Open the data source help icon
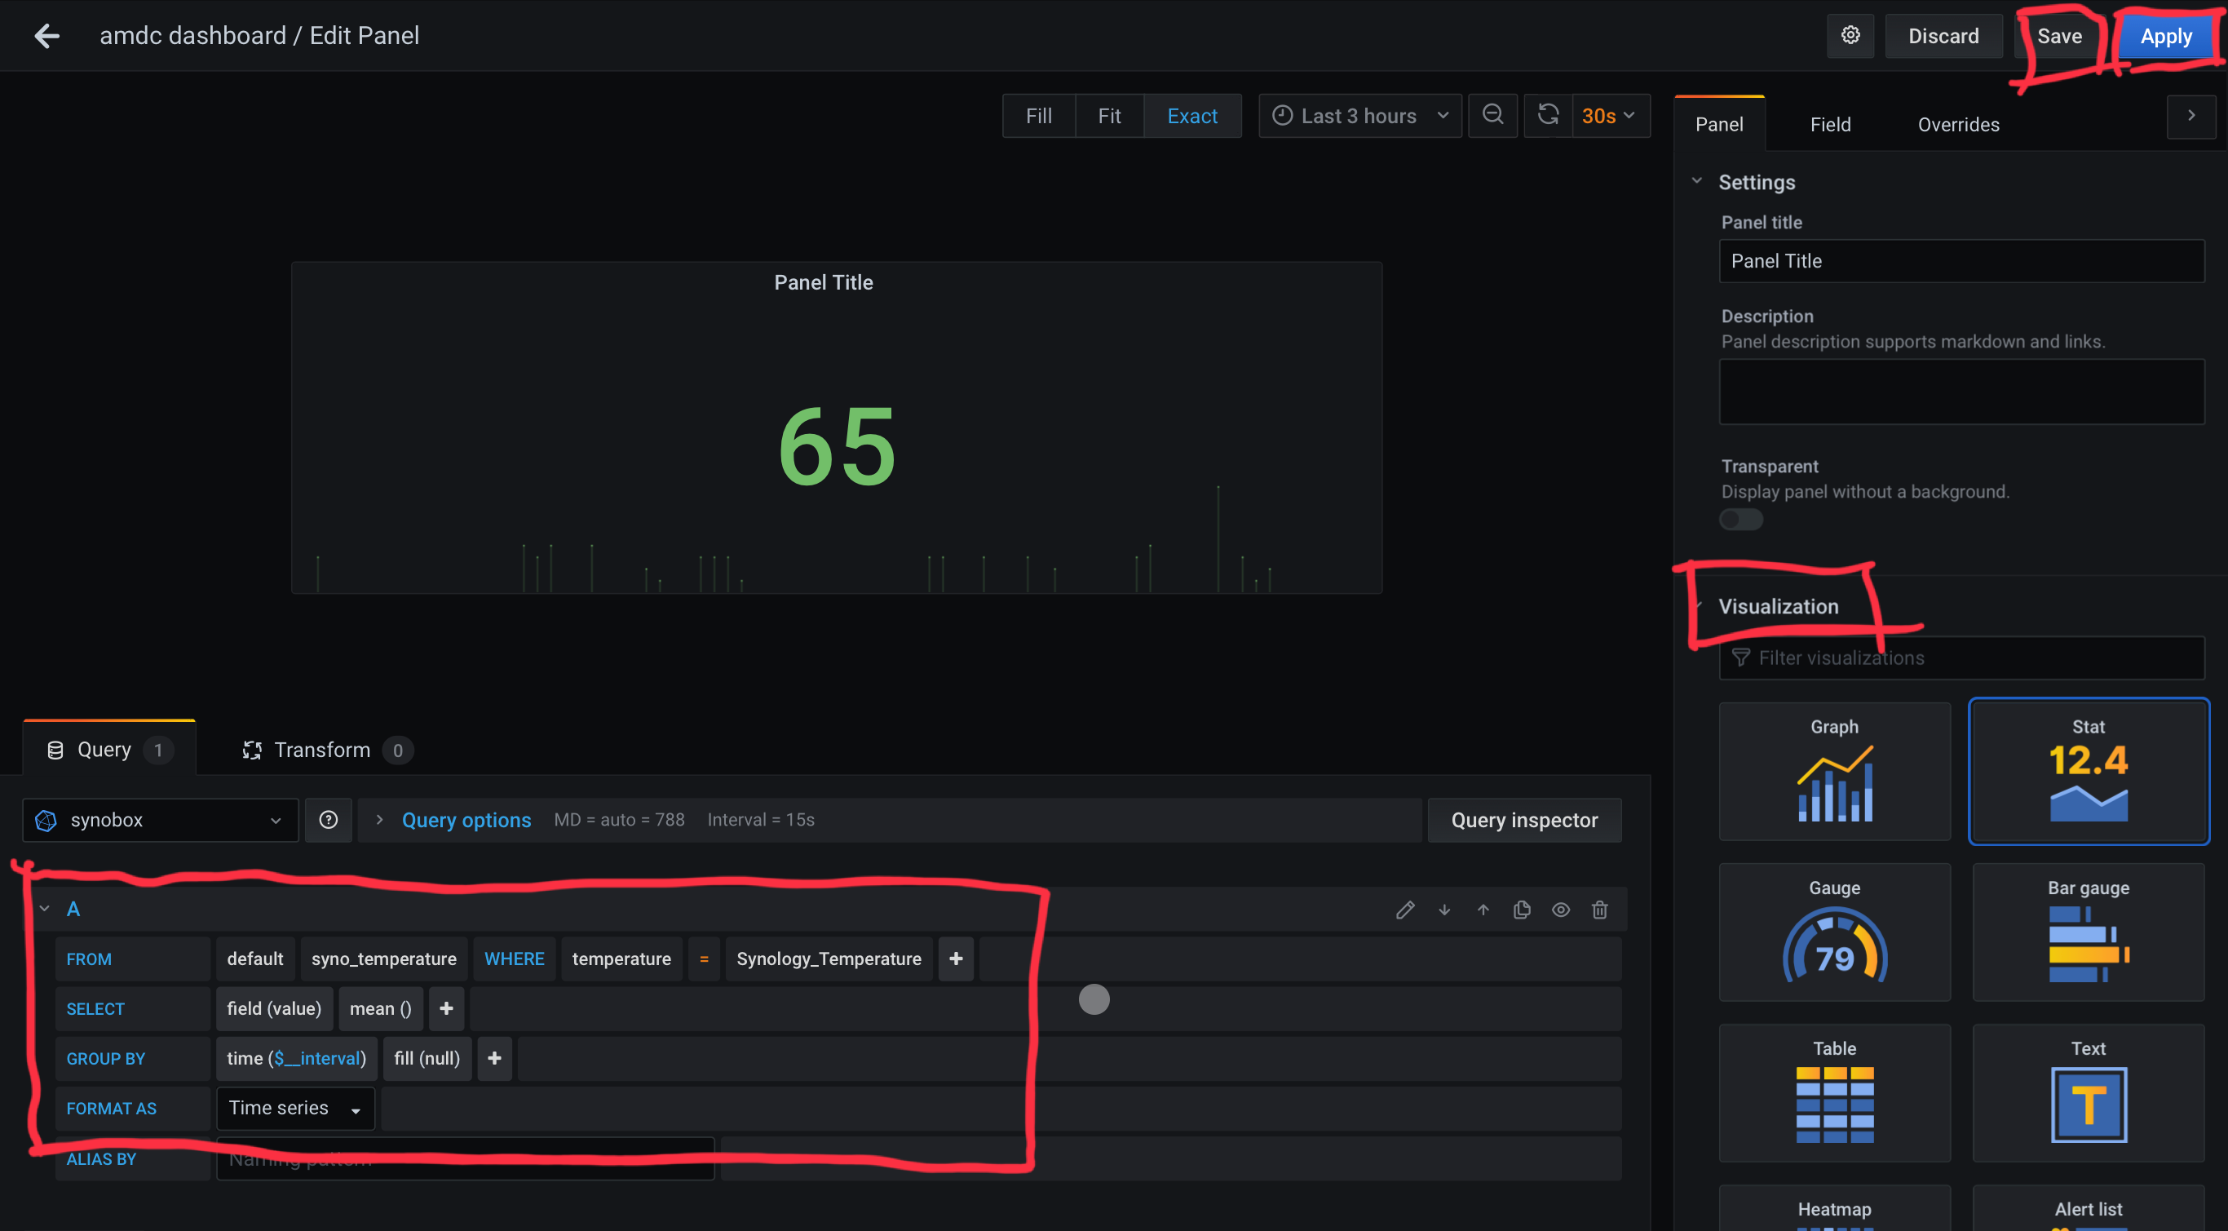Screen dimensions: 2228x1231 pos(329,819)
